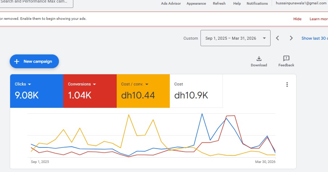Image resolution: width=328 pixels, height=172 pixels.
Task: Click the 9.08K clicks value
Action: [27, 96]
